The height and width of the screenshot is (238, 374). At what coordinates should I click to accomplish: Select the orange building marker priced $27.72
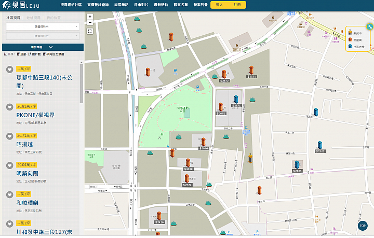click(x=187, y=178)
